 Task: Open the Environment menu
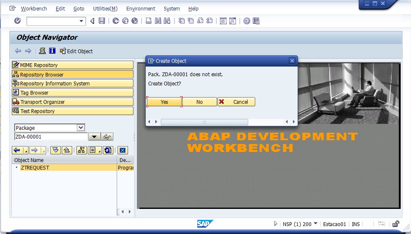click(141, 8)
